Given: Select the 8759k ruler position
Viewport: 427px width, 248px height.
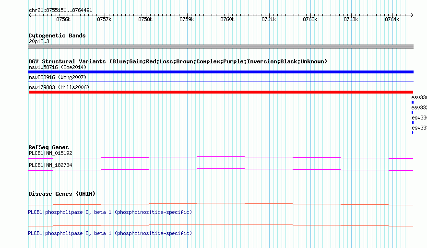Looking at the screenshot, I should click(x=187, y=19).
